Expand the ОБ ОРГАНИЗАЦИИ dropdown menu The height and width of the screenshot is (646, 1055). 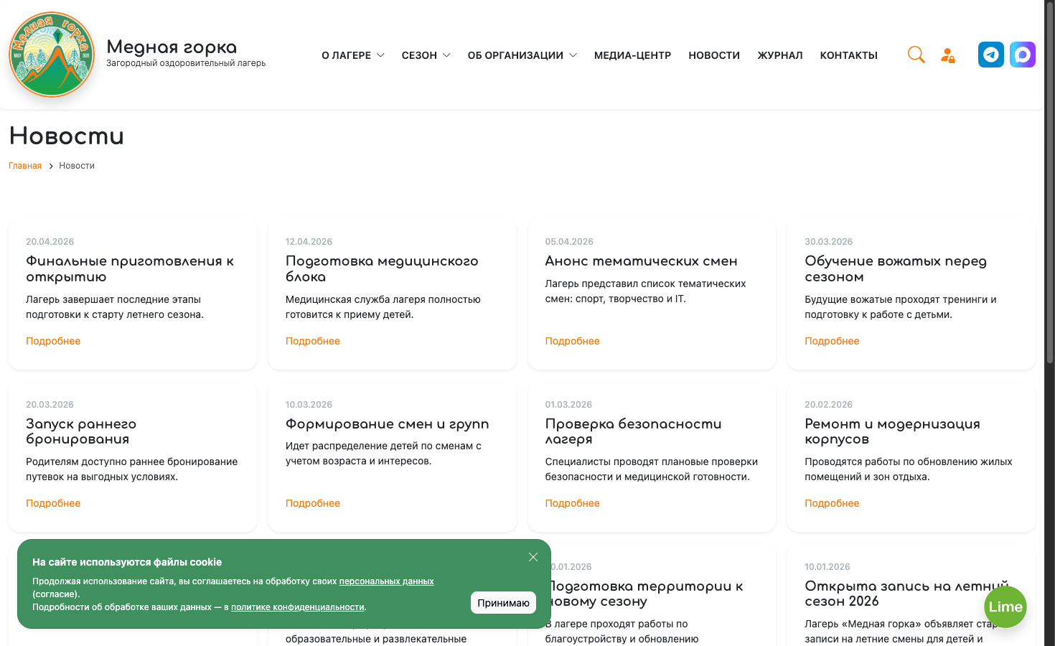click(x=522, y=55)
